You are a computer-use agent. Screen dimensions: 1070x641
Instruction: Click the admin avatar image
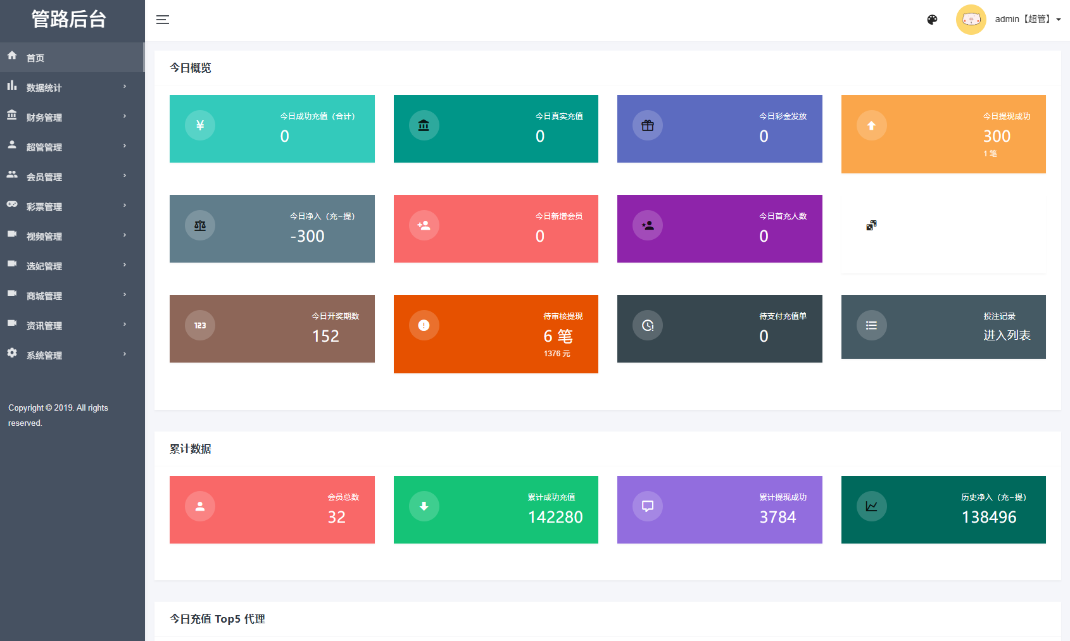(971, 20)
